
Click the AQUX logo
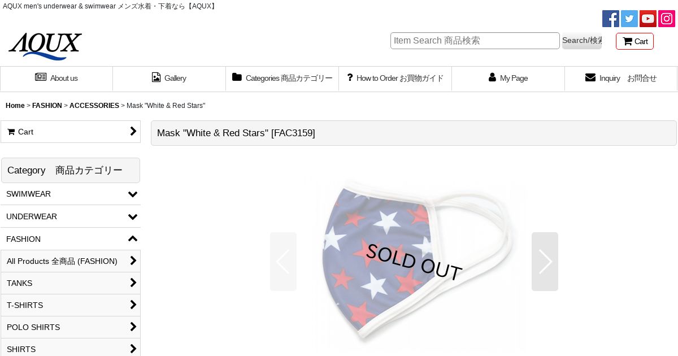45,46
